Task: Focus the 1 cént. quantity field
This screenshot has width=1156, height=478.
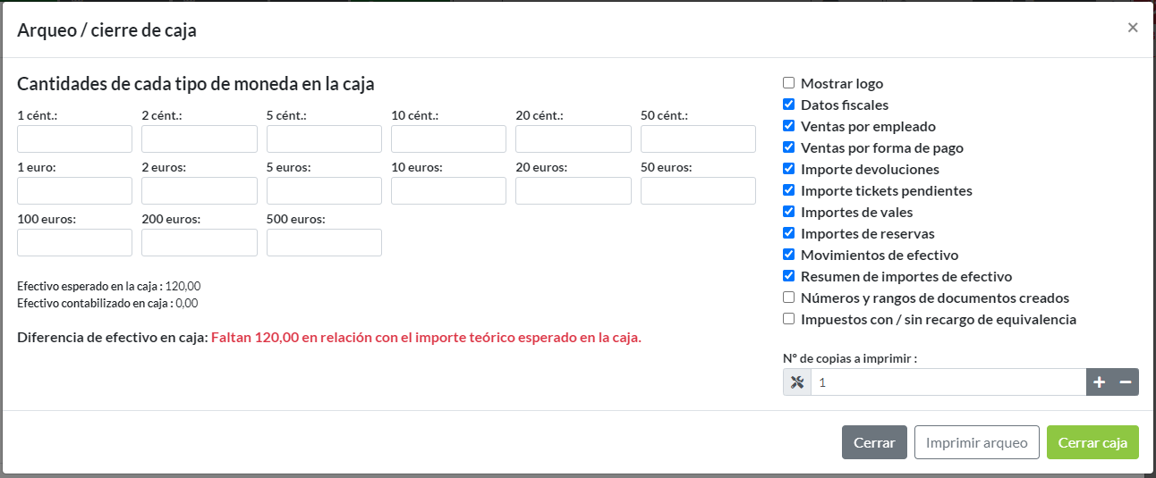Action: click(x=74, y=139)
